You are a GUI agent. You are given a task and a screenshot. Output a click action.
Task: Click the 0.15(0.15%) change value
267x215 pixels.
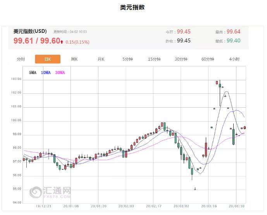point(78,42)
